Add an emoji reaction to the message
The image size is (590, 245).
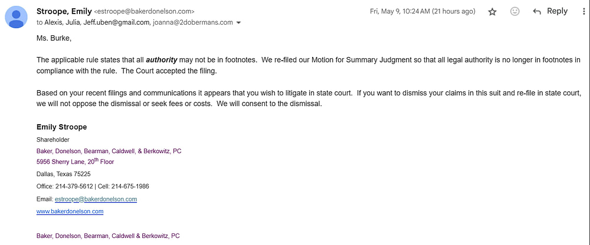click(514, 12)
